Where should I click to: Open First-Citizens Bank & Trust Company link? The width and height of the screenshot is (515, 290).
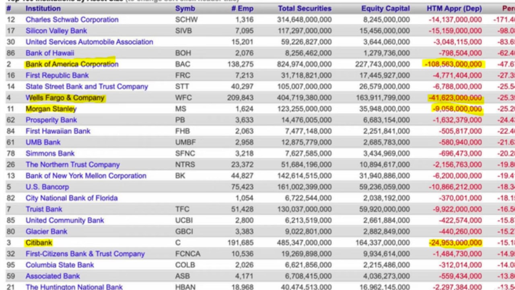pyautogui.click(x=85, y=253)
